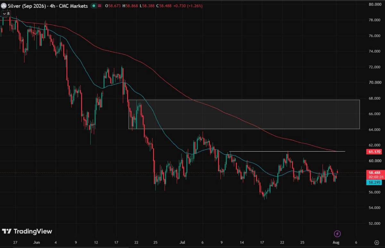
Task: Select the gray rectangle supply zone drawing
Action: (244, 114)
